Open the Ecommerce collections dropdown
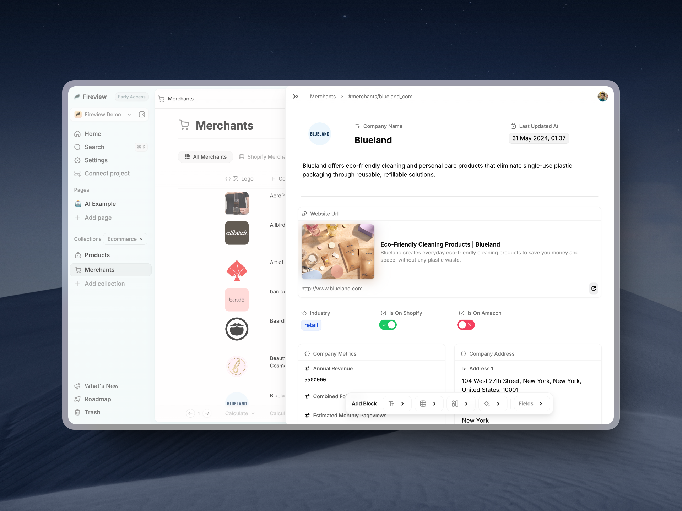682x511 pixels. tap(125, 239)
